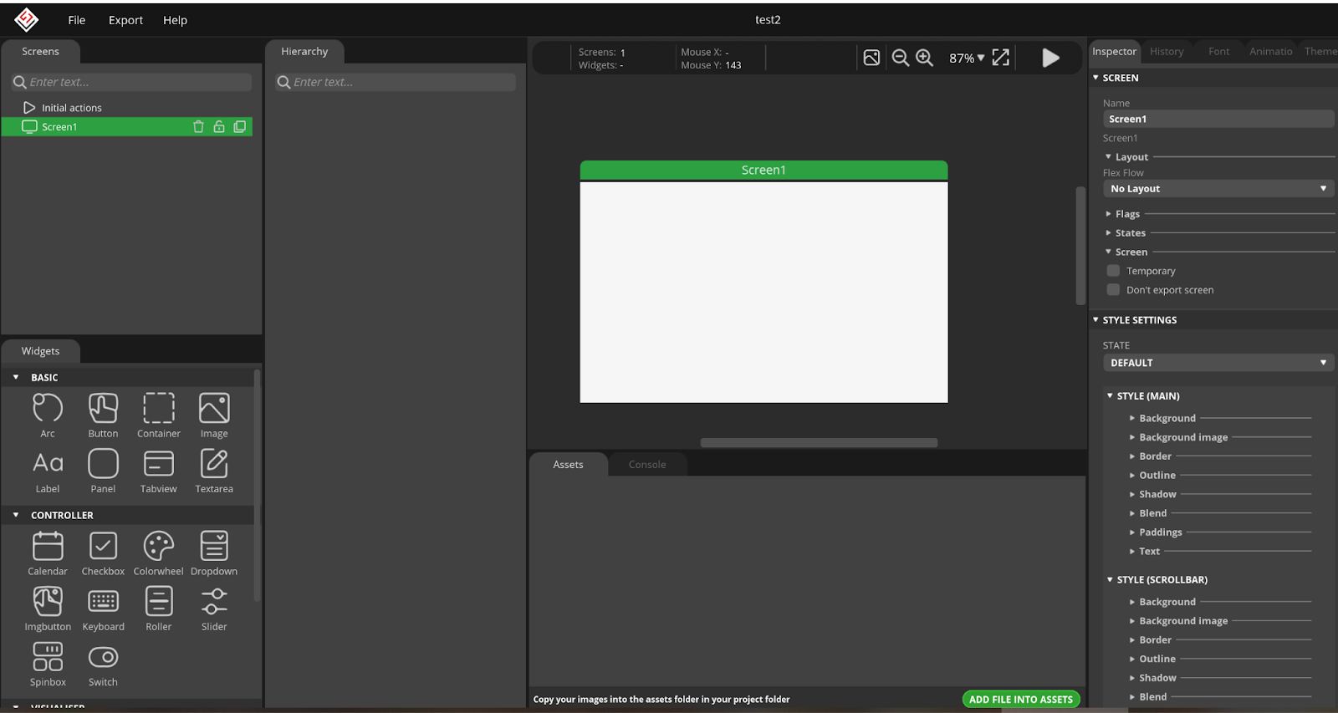Viewport: 1338px width, 713px height.
Task: Click the screen Name input field
Action: 1218,120
